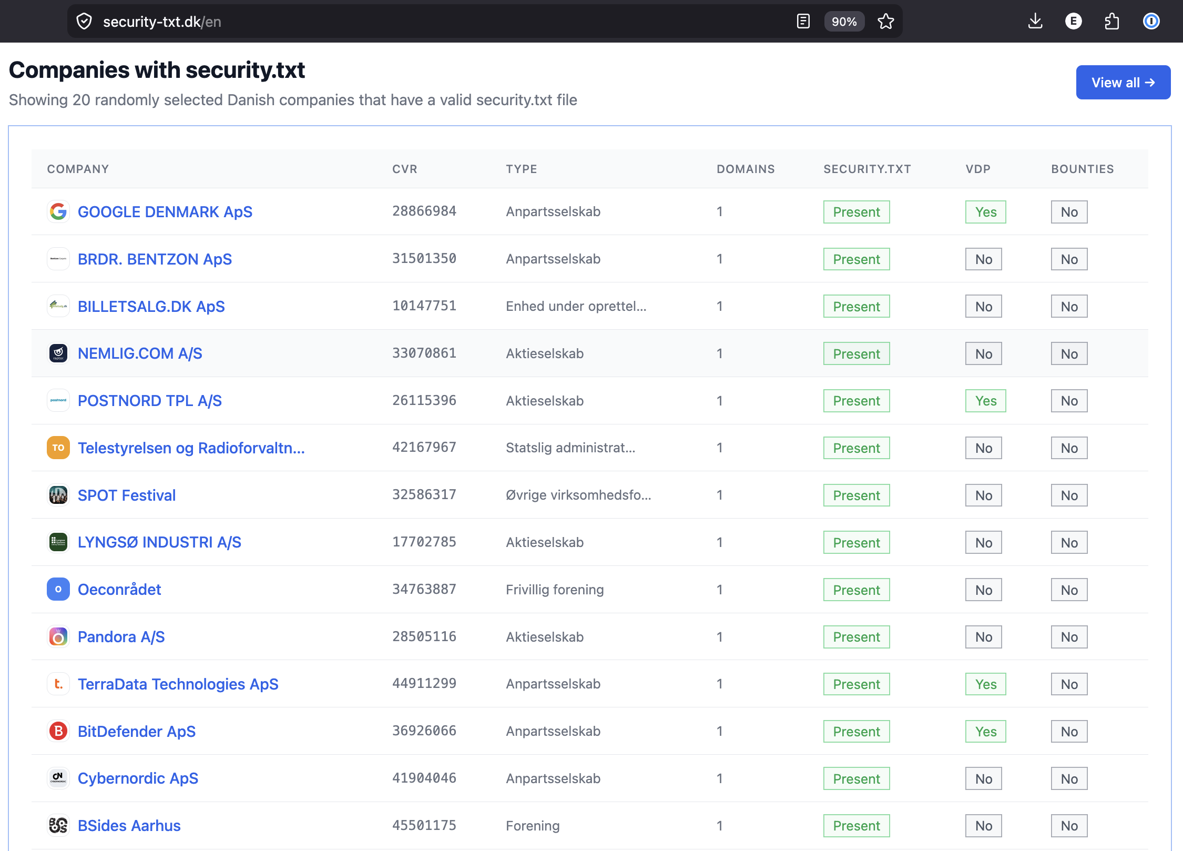This screenshot has height=851, width=1183.
Task: Click the VDP column header
Action: pos(978,169)
